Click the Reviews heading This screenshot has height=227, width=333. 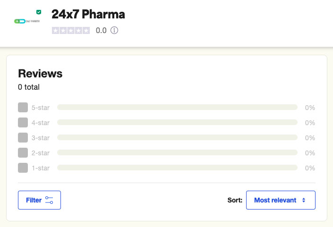(40, 74)
